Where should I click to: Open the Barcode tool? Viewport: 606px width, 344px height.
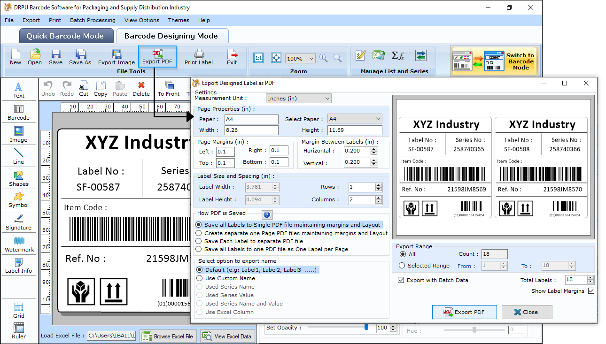(x=18, y=111)
